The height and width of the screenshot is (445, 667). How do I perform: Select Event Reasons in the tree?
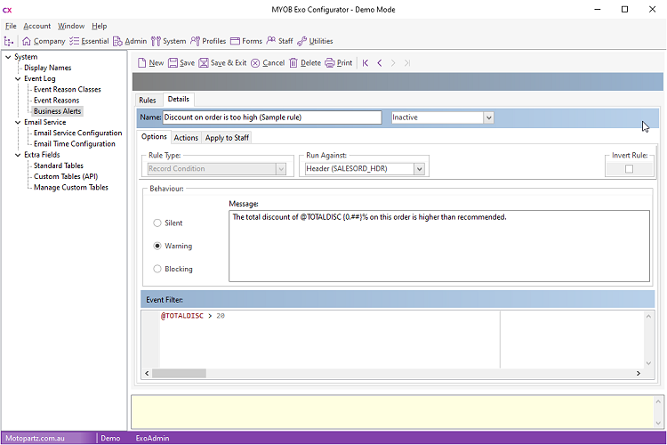point(57,101)
